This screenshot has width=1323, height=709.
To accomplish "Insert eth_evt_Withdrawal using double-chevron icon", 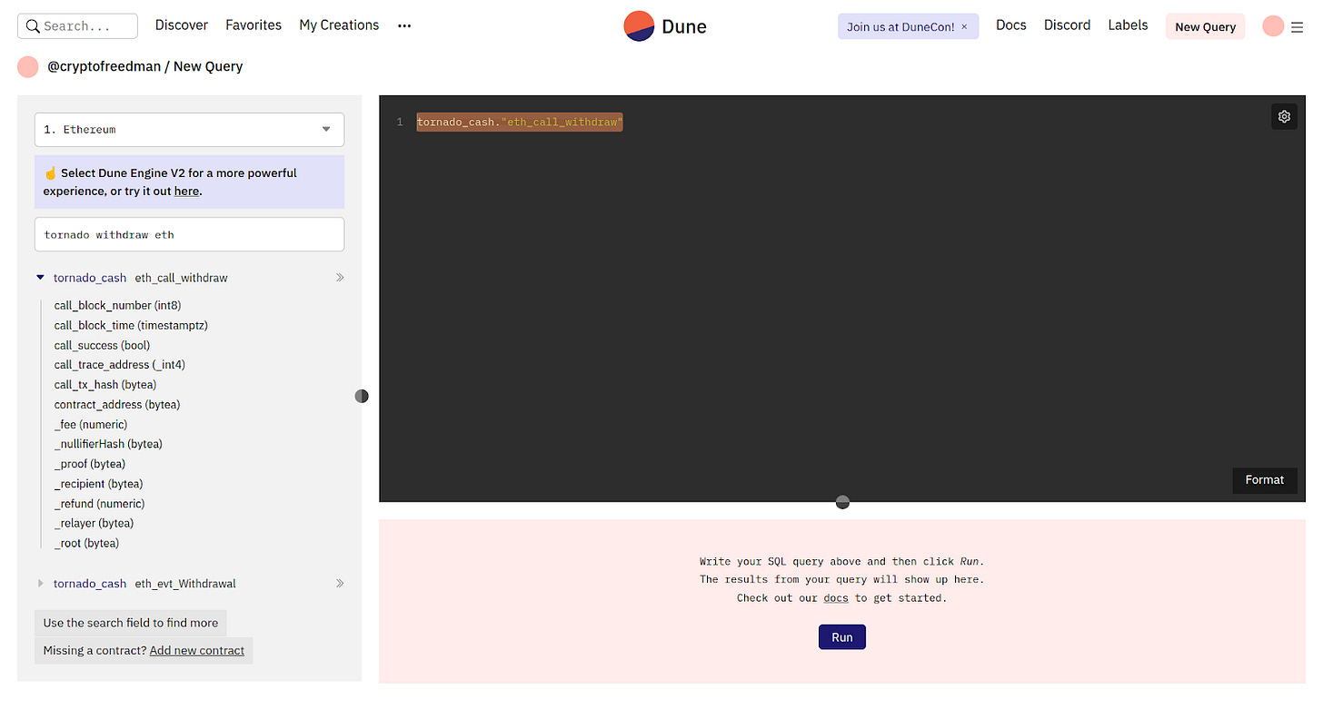I will click(x=340, y=584).
